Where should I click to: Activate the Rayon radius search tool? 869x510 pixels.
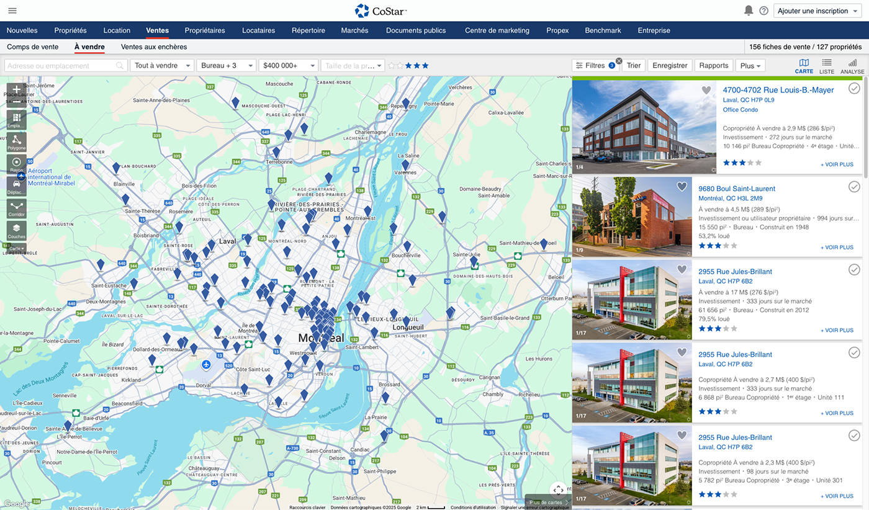[x=17, y=163]
